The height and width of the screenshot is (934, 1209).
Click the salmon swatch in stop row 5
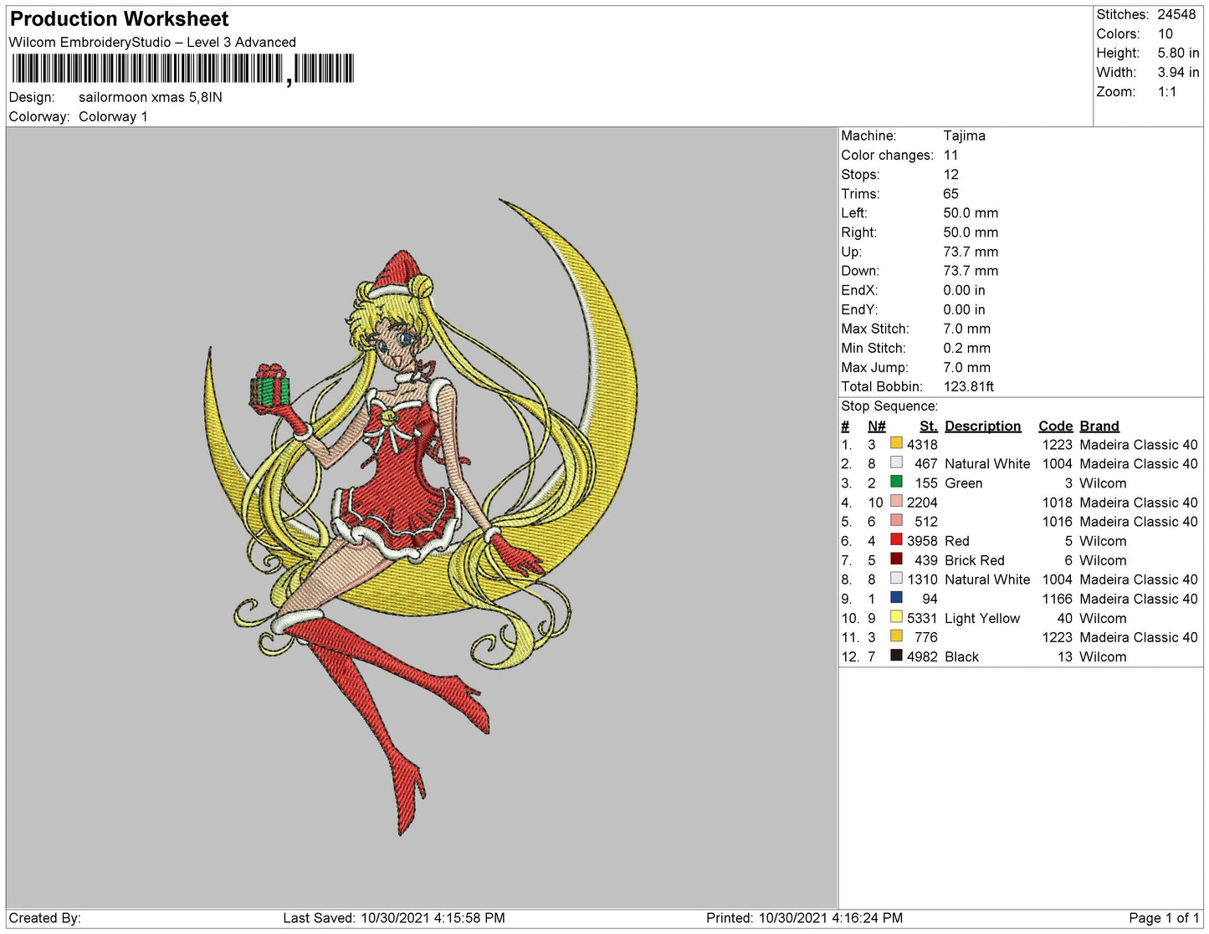coord(896,520)
